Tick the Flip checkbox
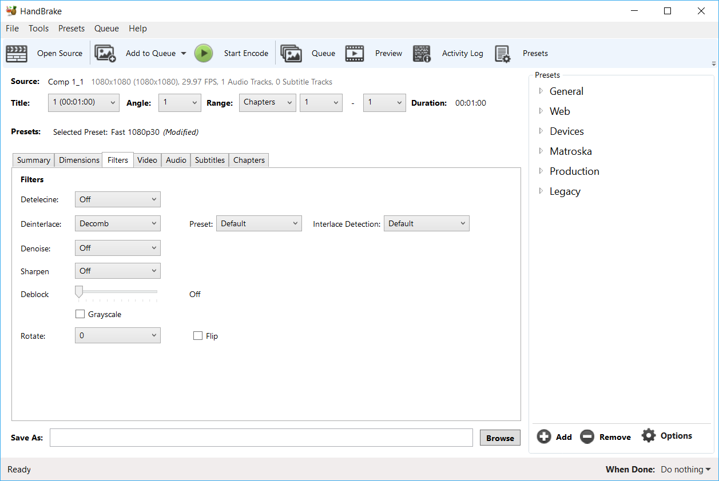This screenshot has width=719, height=481. tap(198, 336)
